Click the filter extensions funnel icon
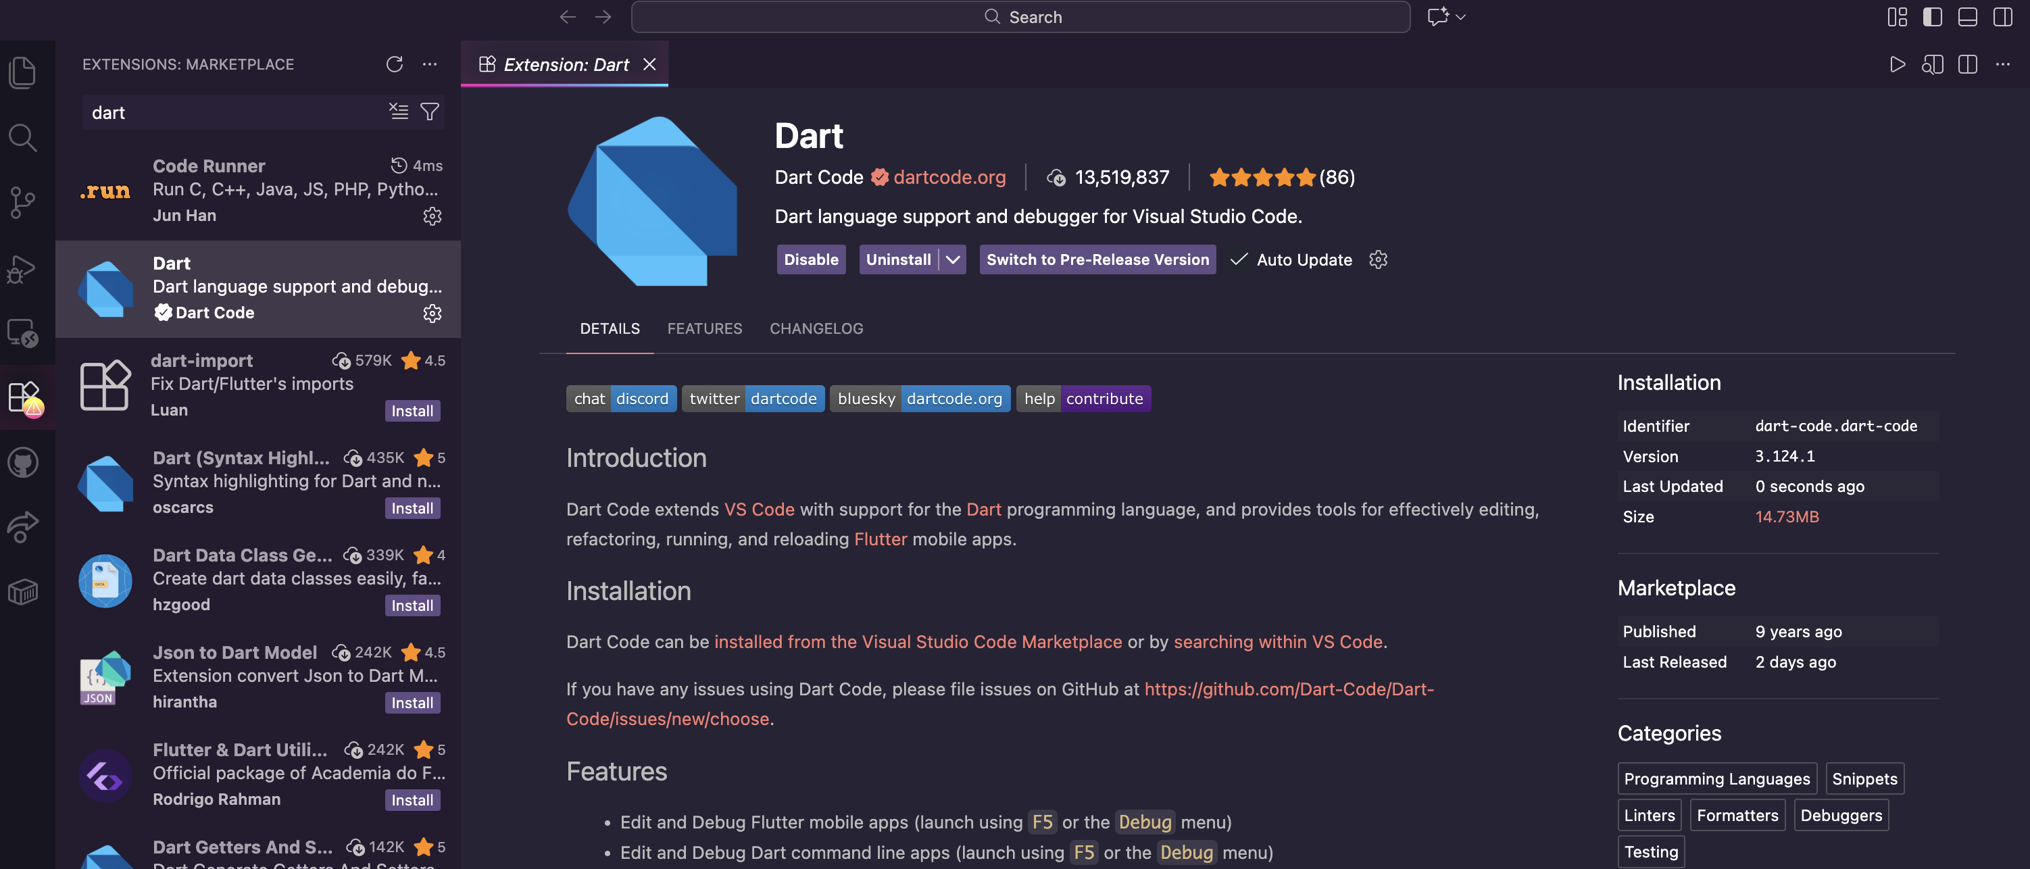Image resolution: width=2030 pixels, height=869 pixels. click(x=430, y=112)
